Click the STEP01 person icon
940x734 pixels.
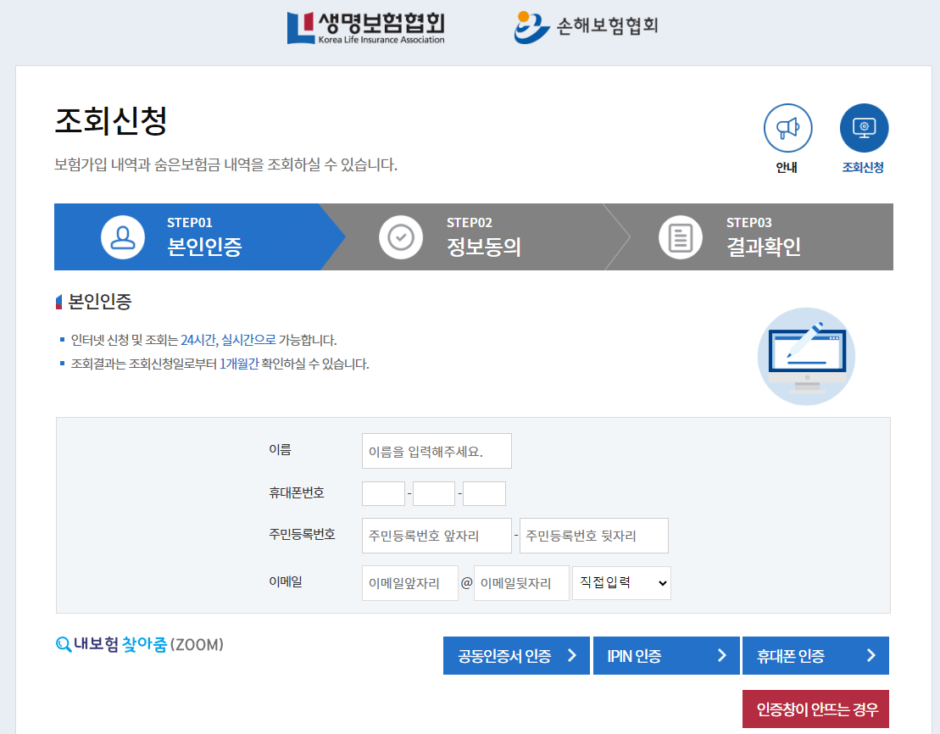coord(123,237)
